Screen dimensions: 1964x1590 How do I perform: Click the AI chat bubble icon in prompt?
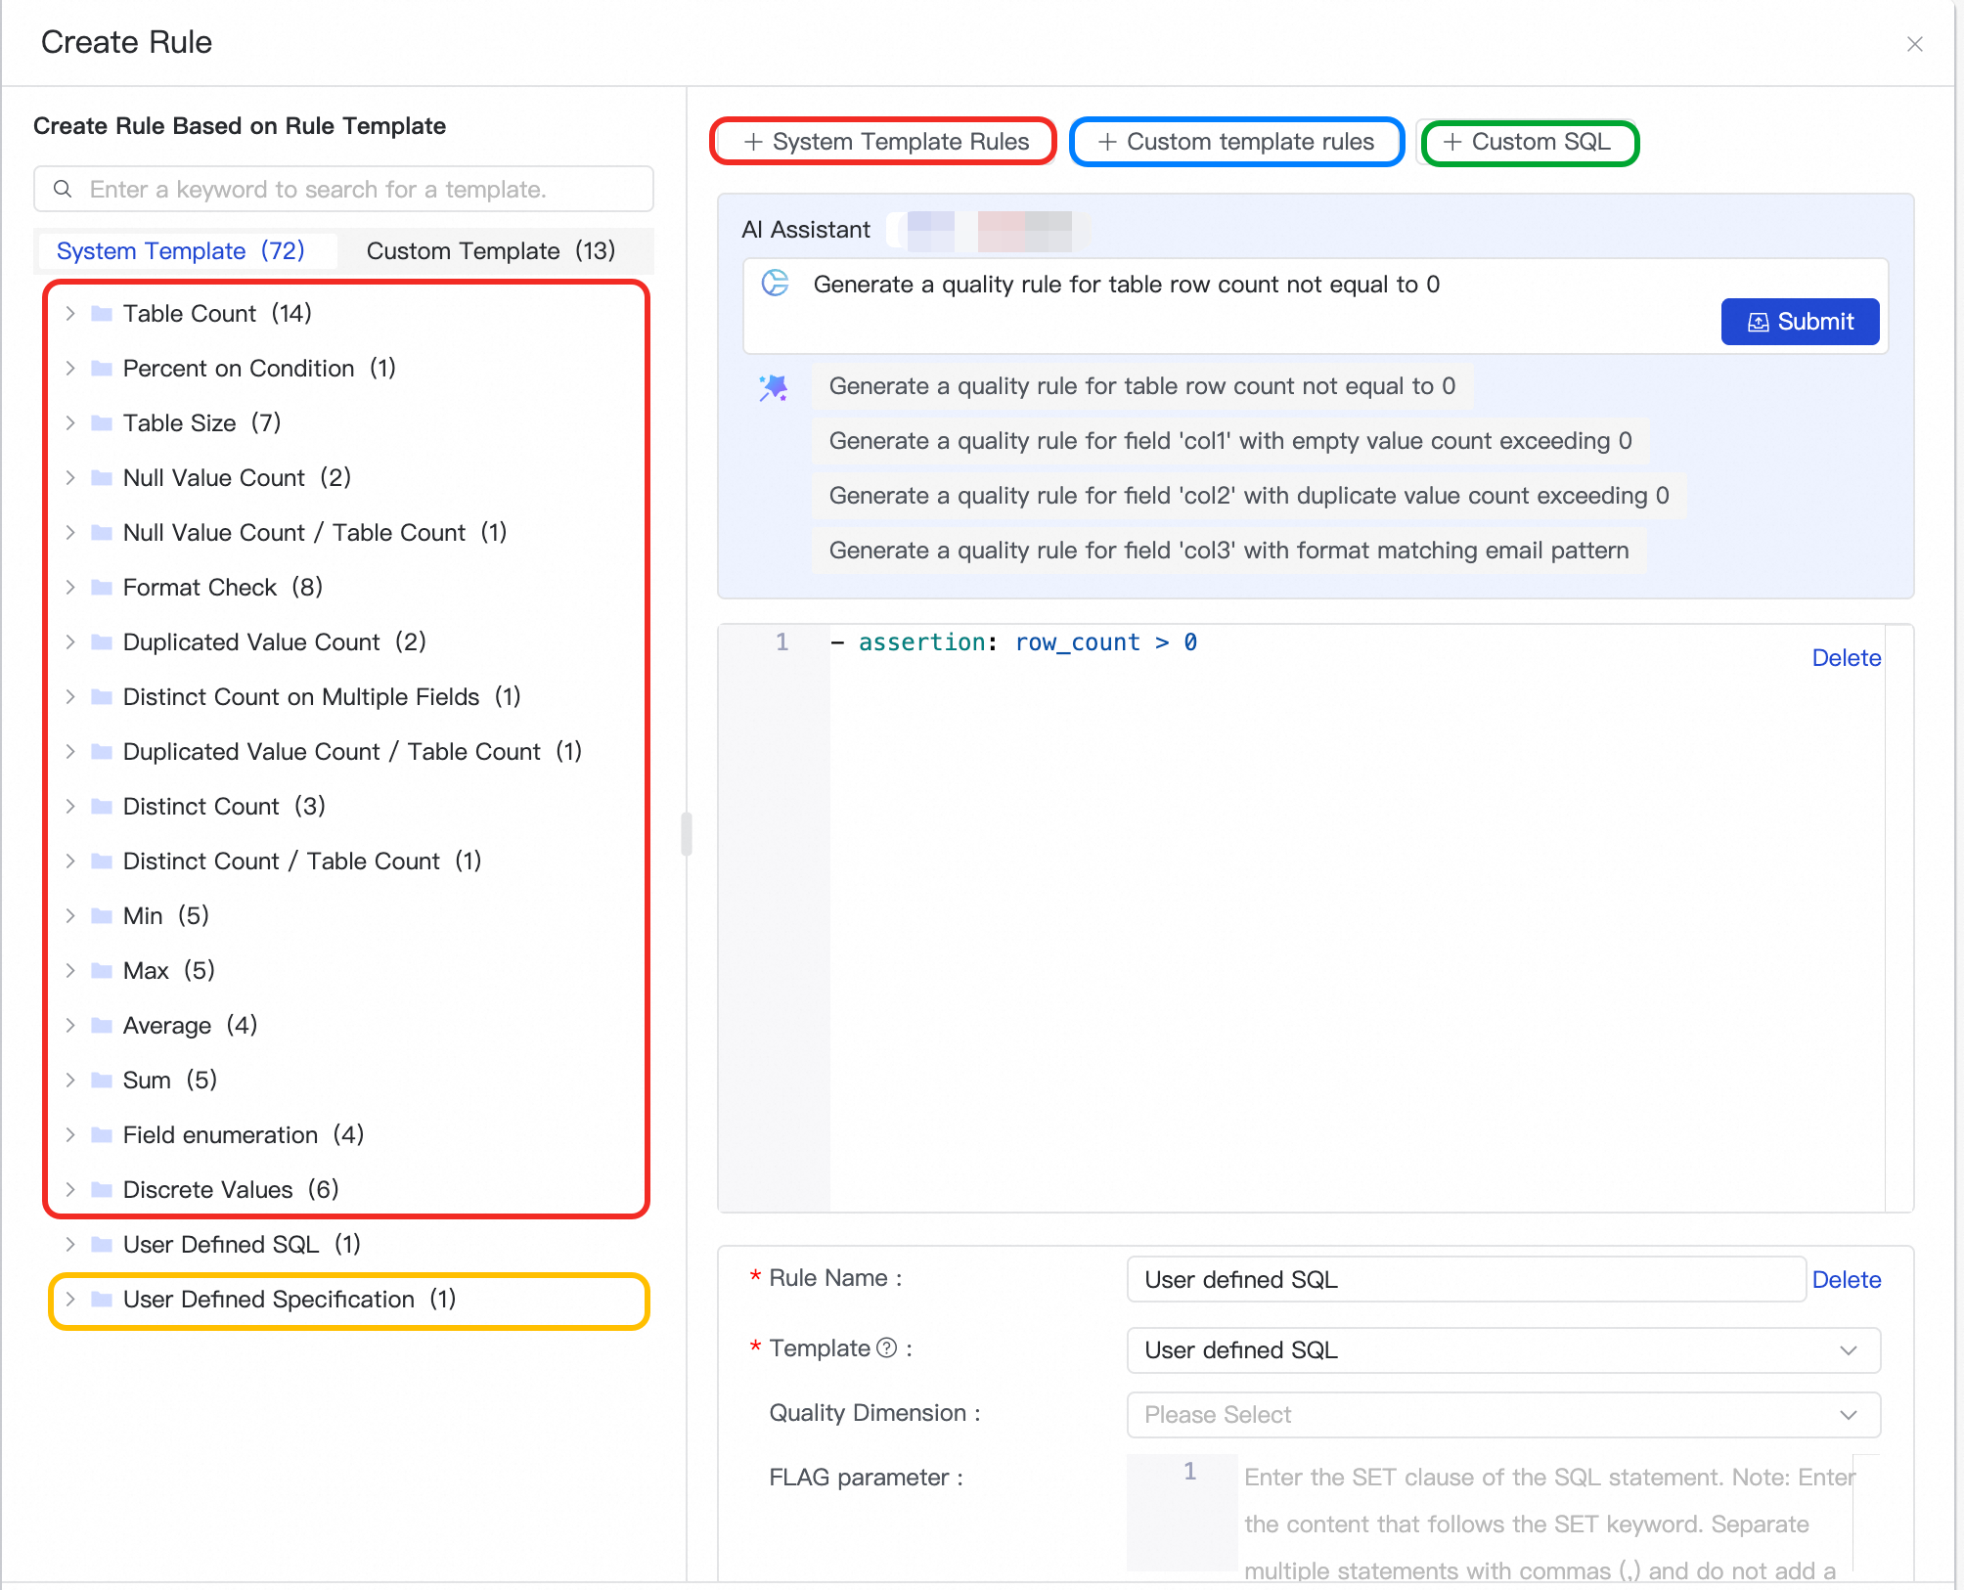tap(775, 284)
